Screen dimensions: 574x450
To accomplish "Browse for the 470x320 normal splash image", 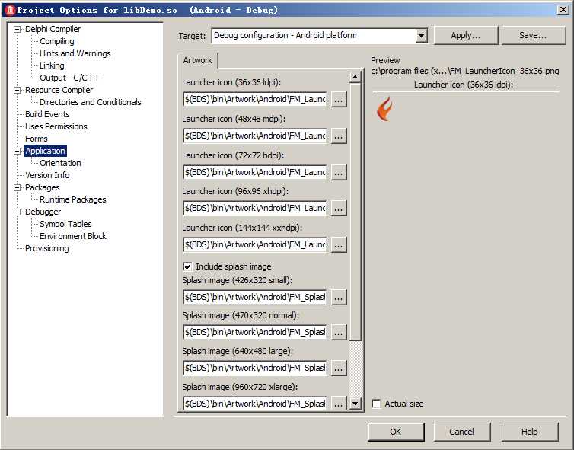I will tap(339, 332).
